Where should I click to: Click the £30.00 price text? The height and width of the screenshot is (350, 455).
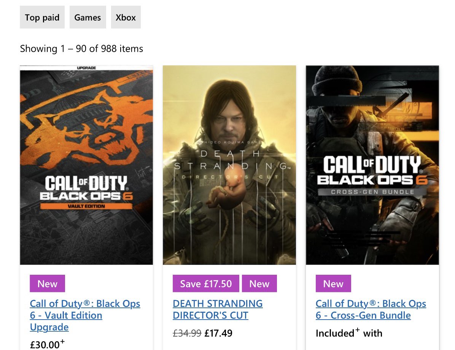47,344
